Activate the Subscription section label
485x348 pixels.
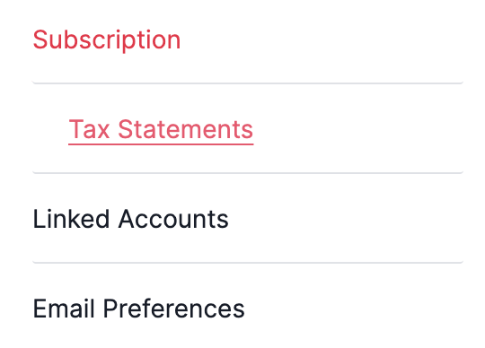click(x=107, y=39)
